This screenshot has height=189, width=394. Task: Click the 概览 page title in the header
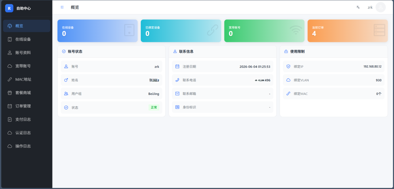[x=75, y=7]
